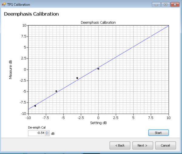Select the data point at -6 dB setting
182x154 pixels.
pyautogui.click(x=56, y=91)
